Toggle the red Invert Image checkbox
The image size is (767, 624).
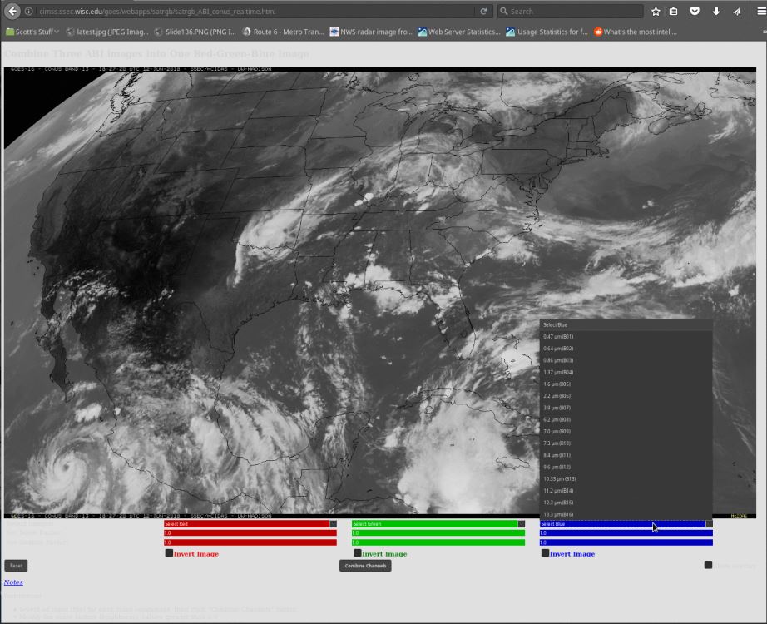(169, 552)
